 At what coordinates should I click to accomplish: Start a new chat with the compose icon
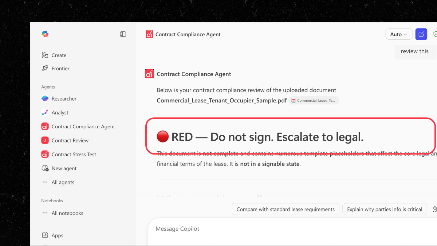421,34
